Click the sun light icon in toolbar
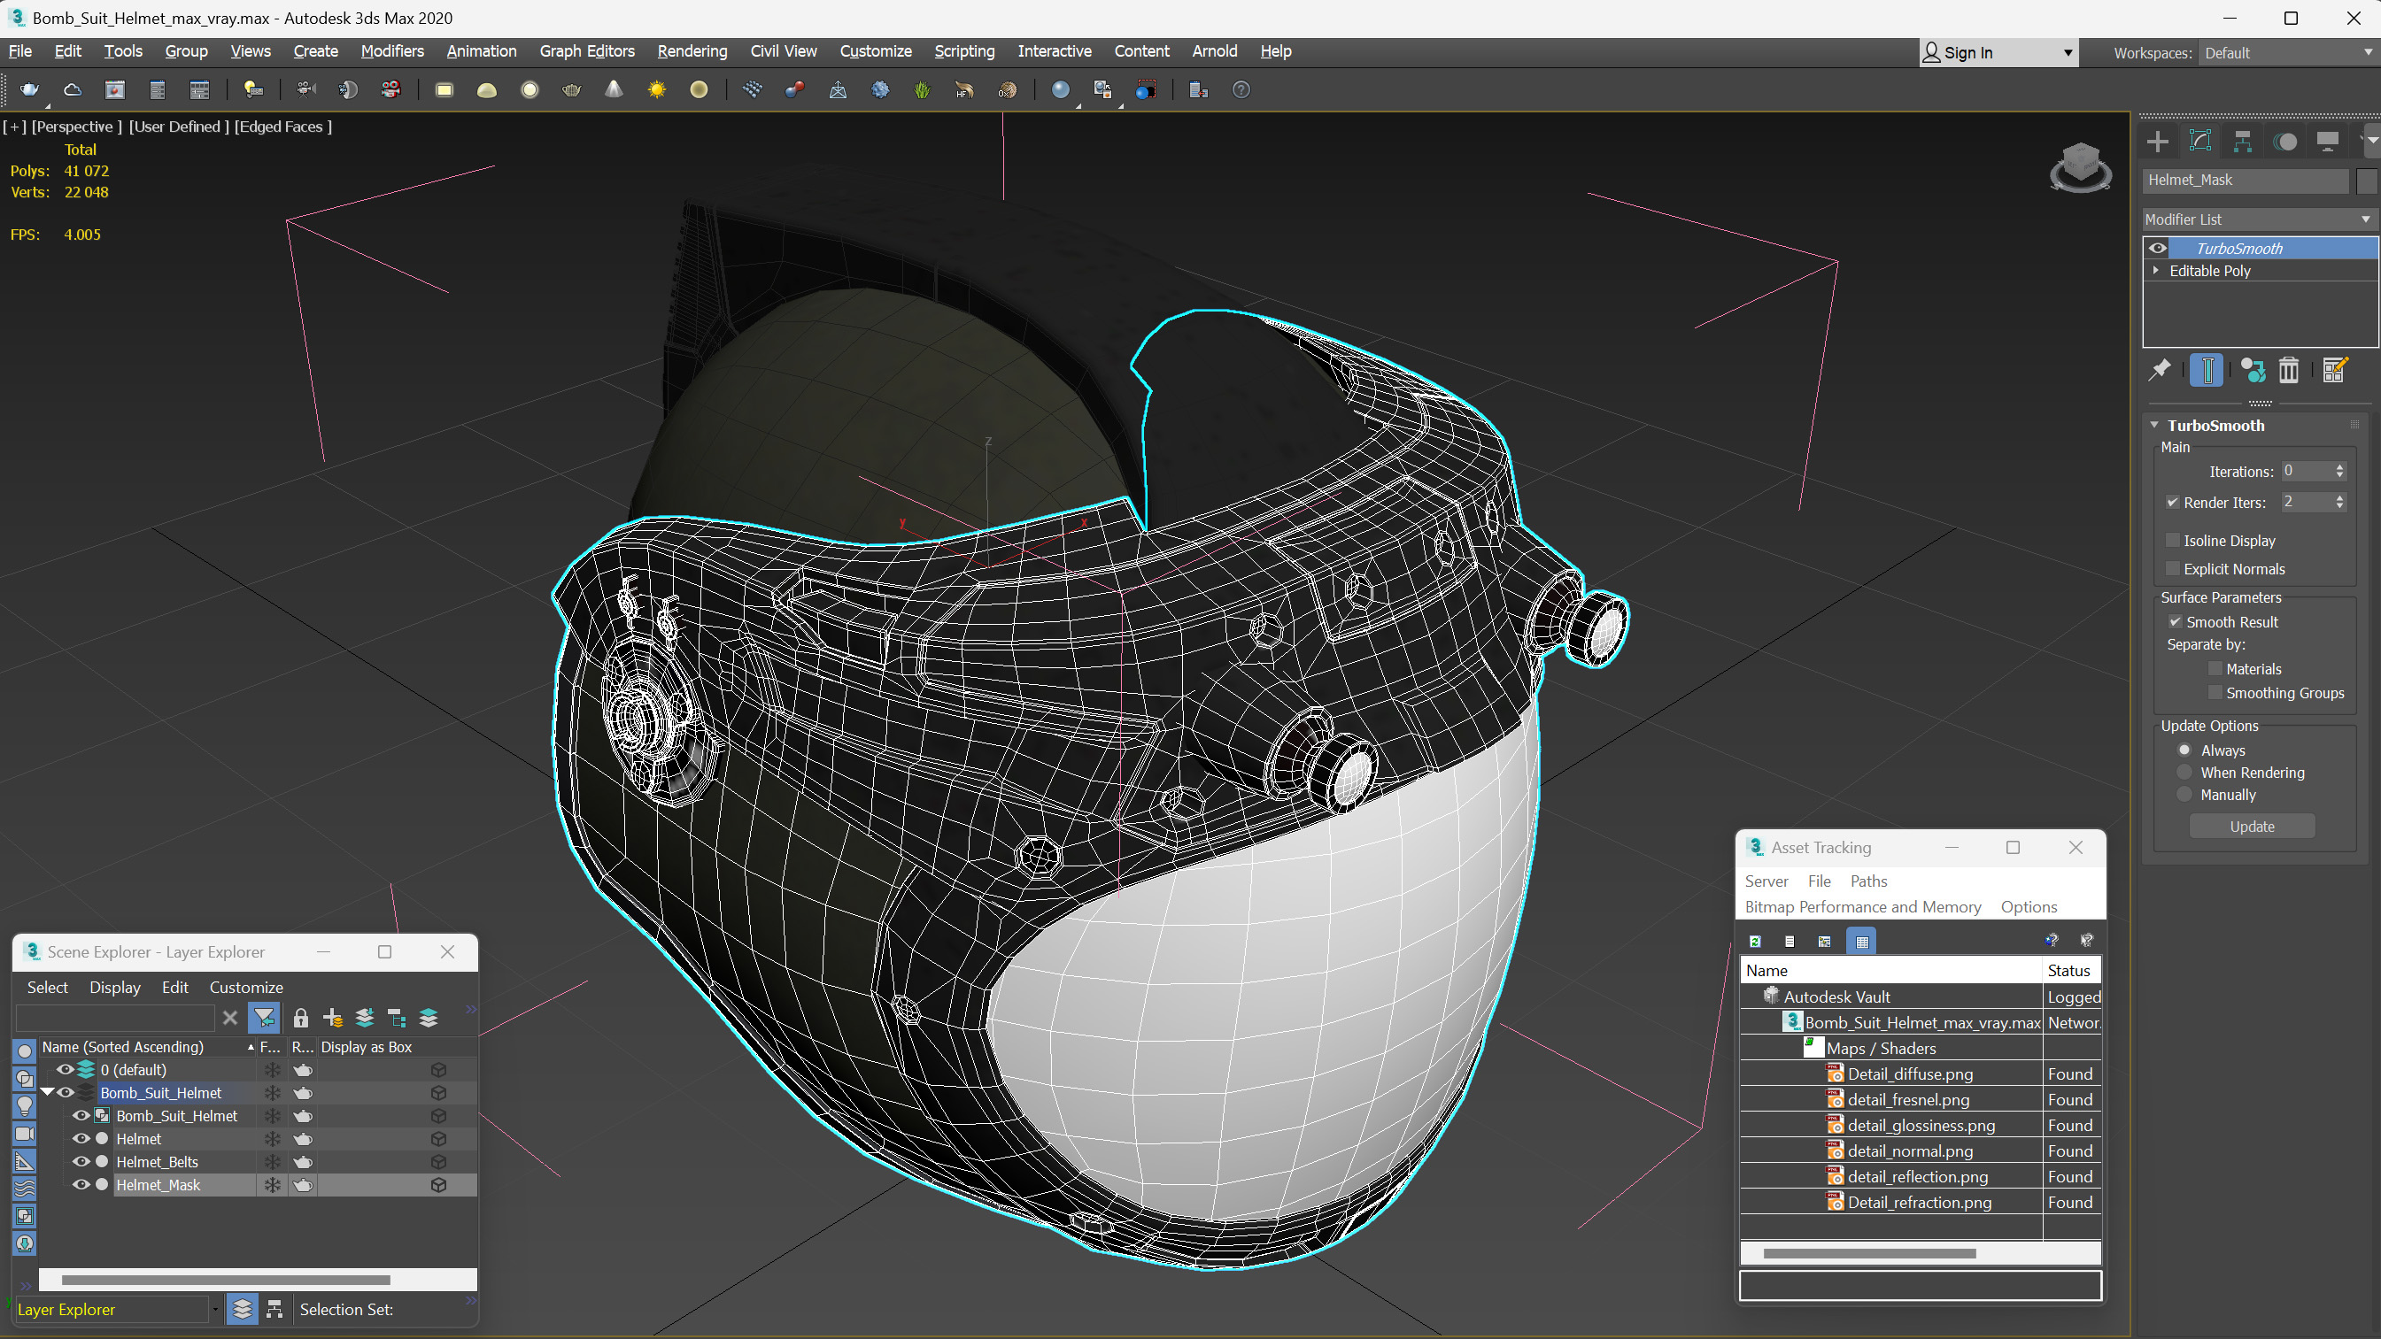Screen dimensions: 2381x1339 [656, 89]
